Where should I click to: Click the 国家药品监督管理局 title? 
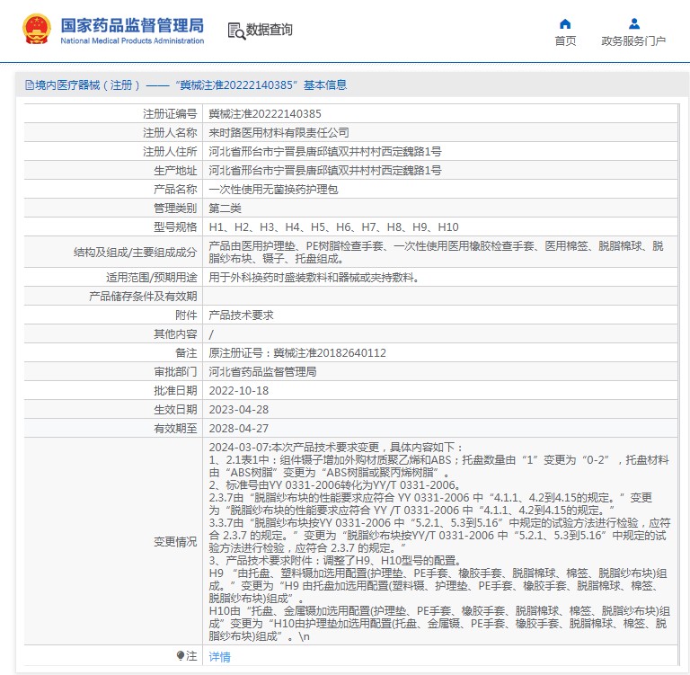pos(132,25)
